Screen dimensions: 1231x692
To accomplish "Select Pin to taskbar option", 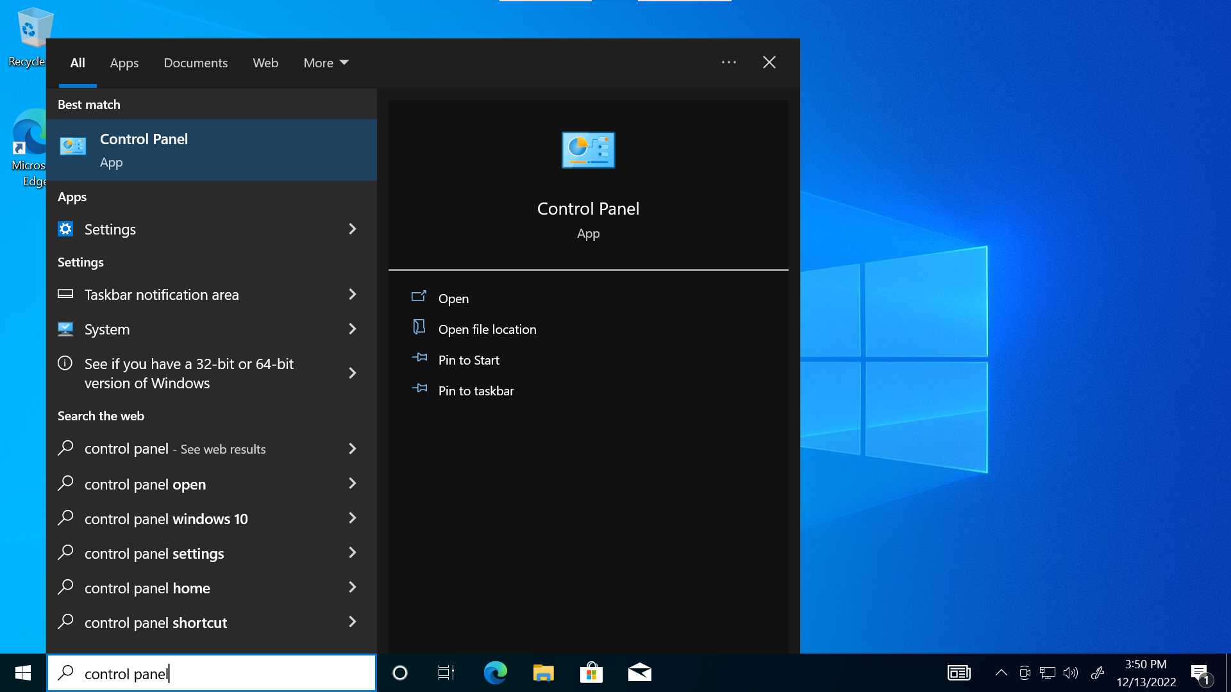I will pyautogui.click(x=476, y=391).
